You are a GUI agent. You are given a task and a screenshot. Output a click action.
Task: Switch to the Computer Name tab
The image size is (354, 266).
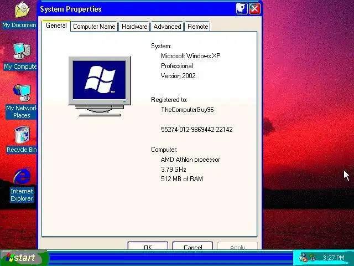click(94, 27)
